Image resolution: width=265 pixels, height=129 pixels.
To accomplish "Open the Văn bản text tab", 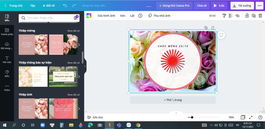I will (7, 60).
